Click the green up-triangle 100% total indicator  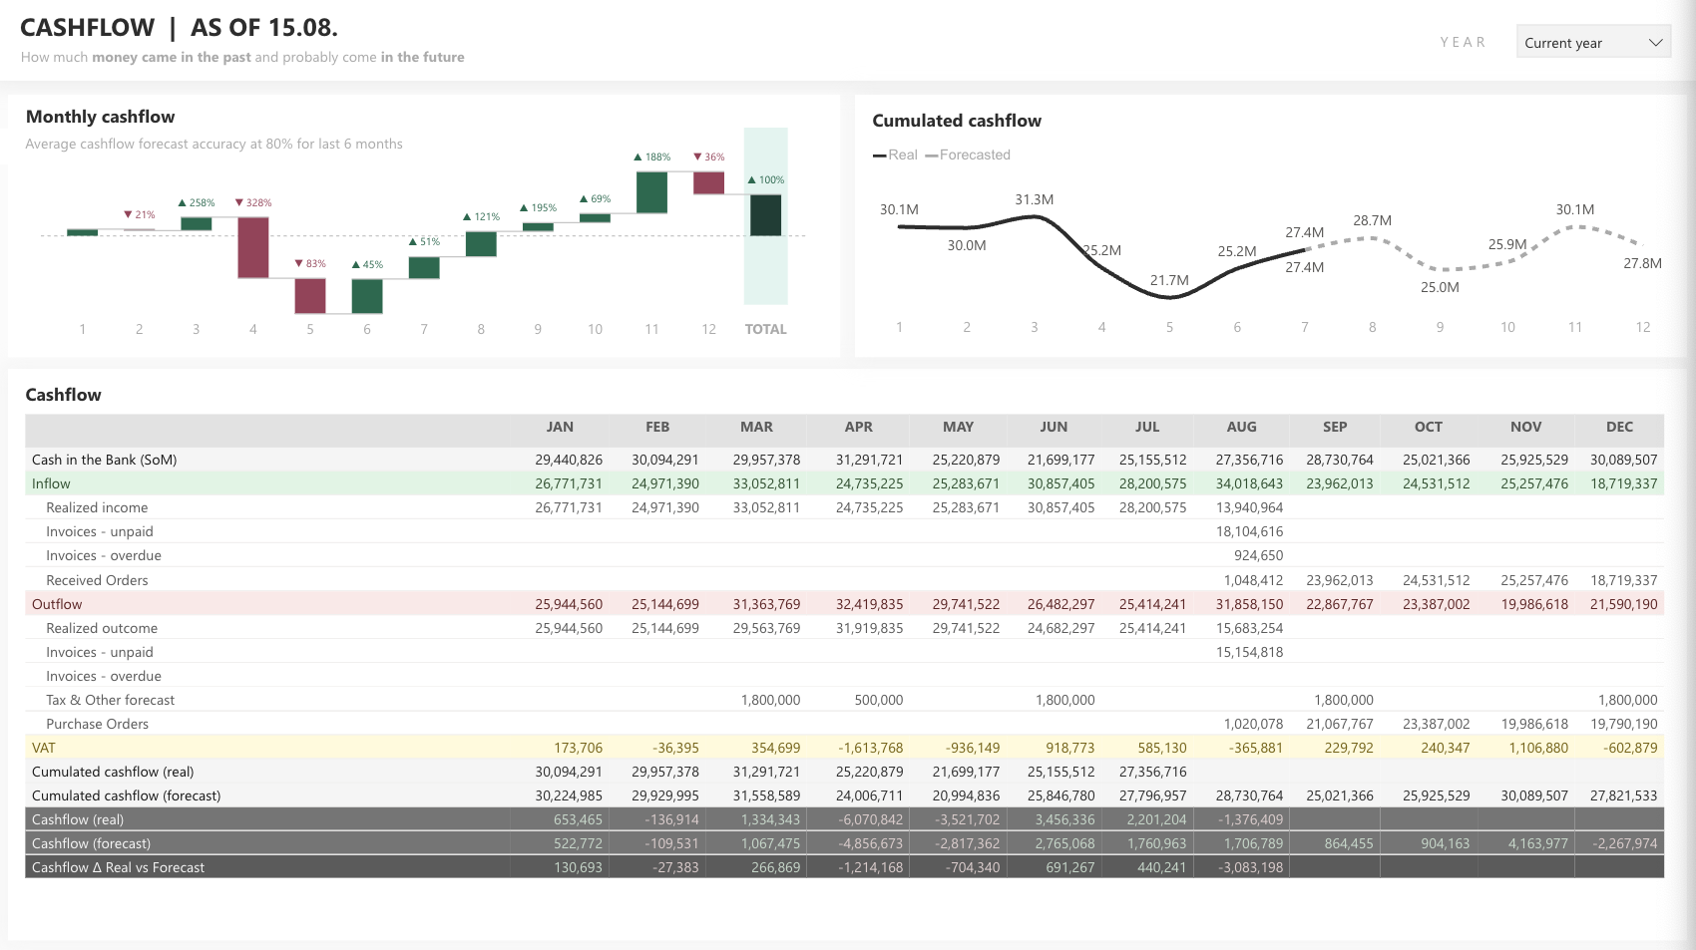(x=765, y=179)
